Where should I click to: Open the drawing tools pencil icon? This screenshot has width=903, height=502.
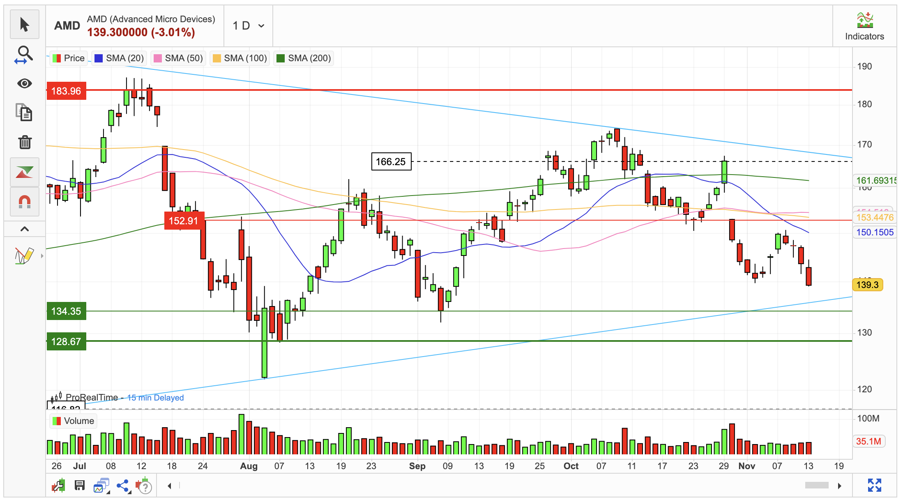pyautogui.click(x=24, y=256)
